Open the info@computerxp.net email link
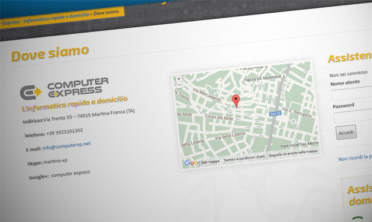The image size is (372, 222). [x=66, y=146]
